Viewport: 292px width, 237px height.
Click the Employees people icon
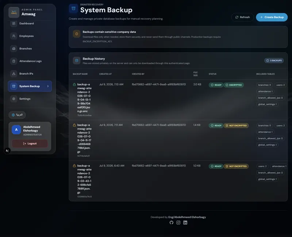pyautogui.click(x=14, y=36)
